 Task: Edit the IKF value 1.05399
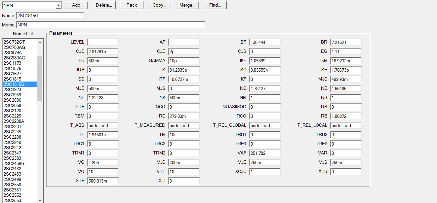[265, 61]
